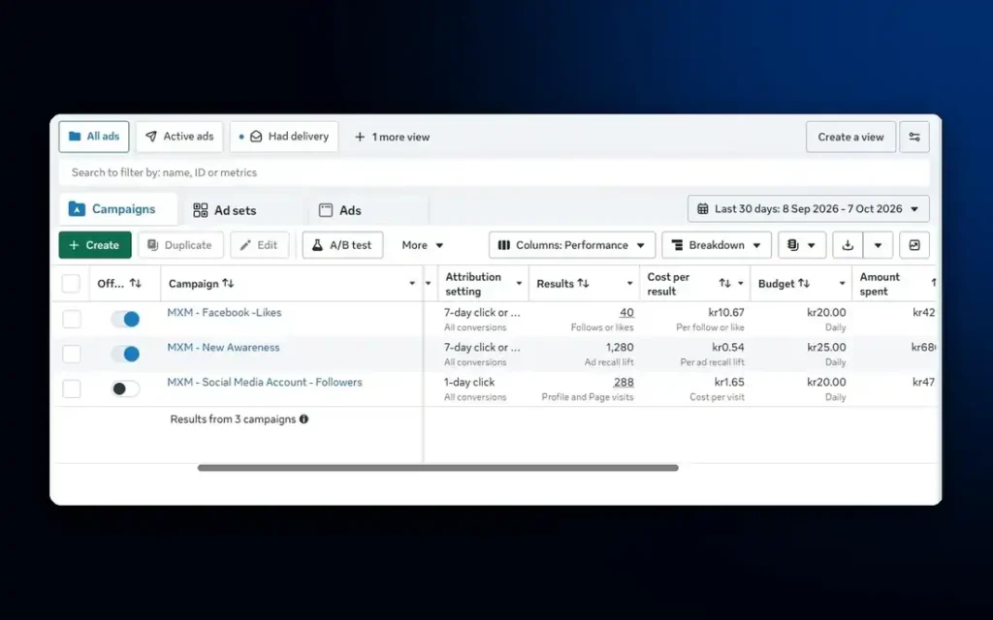Click the Campaigns folder icon

click(x=77, y=209)
